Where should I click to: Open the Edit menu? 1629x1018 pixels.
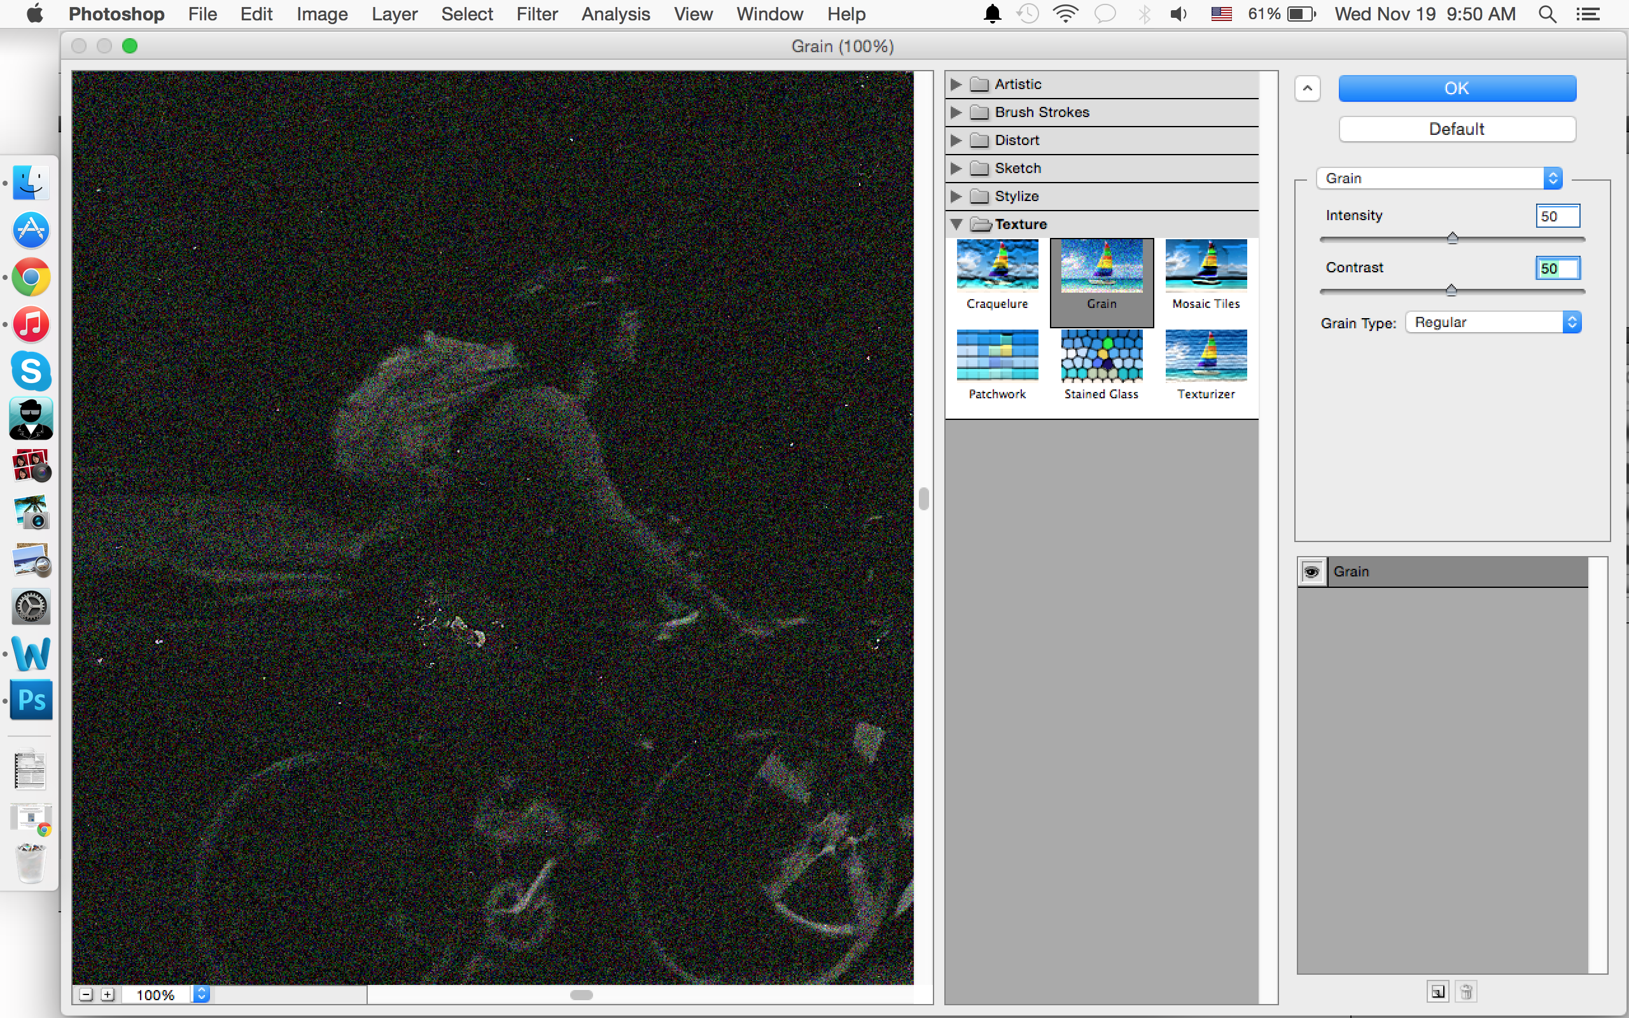coord(256,14)
